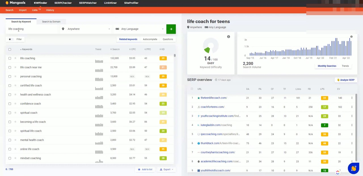Open youthcoachinginstitute.com result link

pyautogui.click(x=220, y=116)
